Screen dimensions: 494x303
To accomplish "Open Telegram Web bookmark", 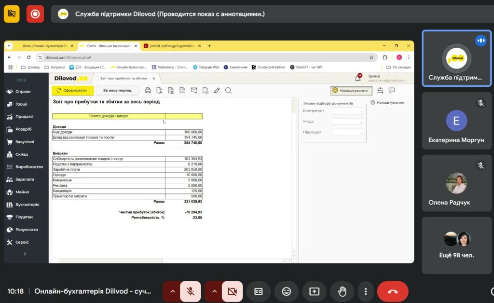I will (206, 67).
